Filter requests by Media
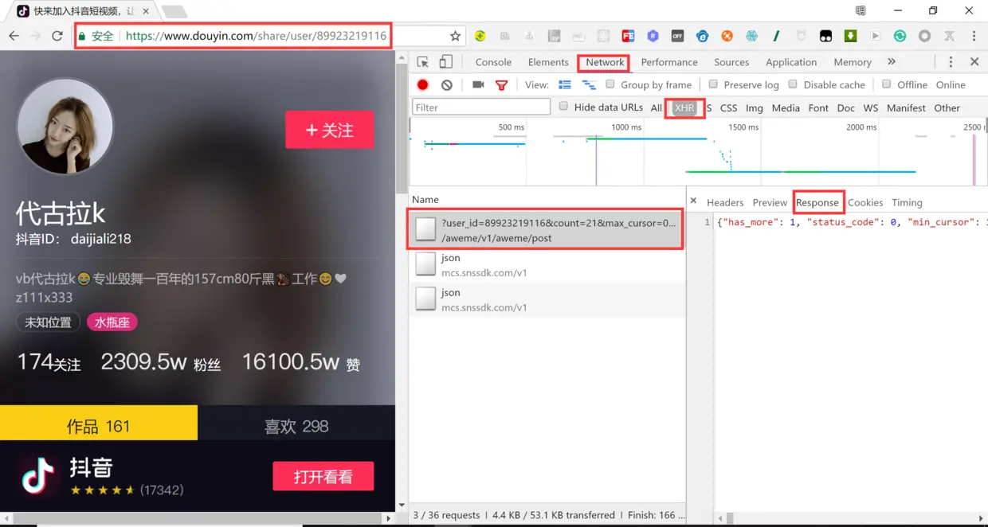988x527 pixels. (x=786, y=108)
